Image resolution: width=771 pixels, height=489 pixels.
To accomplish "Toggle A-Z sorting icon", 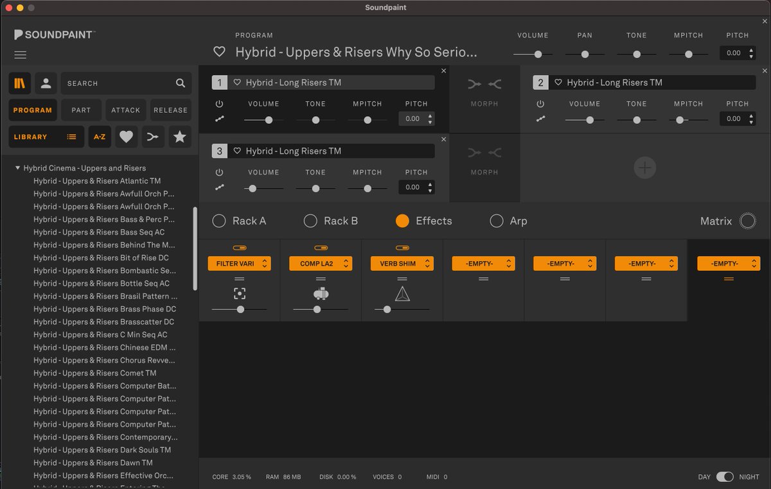I will (100, 137).
